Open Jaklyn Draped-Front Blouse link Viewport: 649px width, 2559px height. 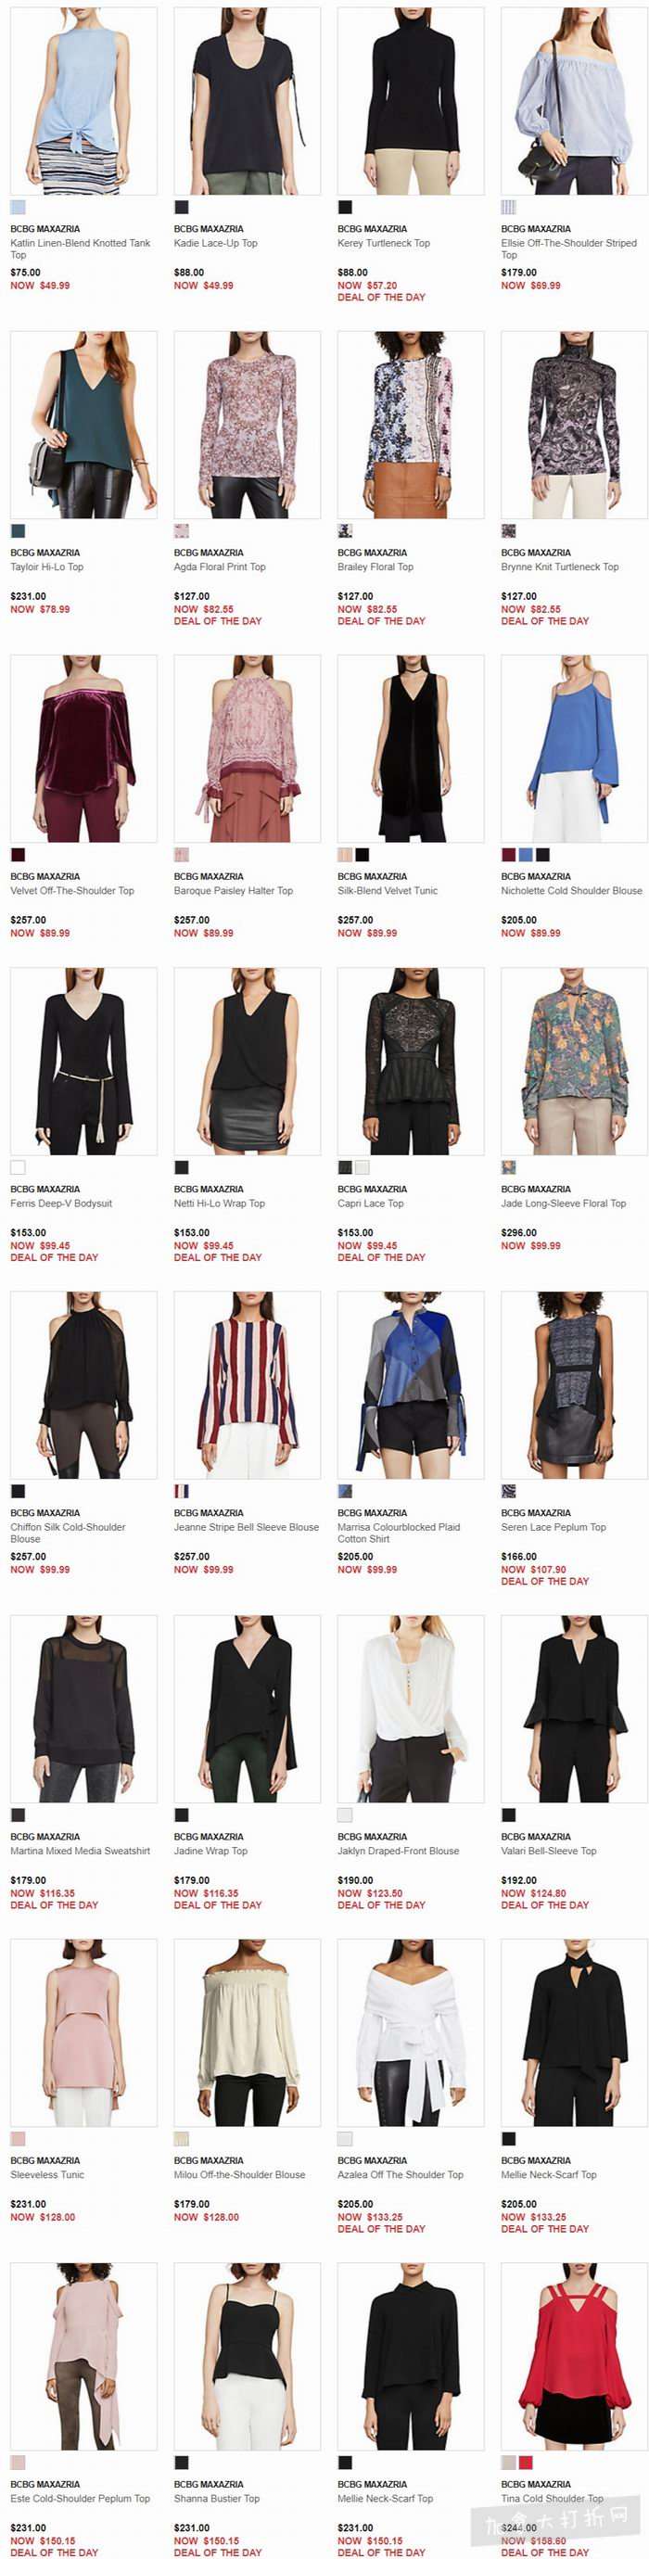coord(399,1852)
